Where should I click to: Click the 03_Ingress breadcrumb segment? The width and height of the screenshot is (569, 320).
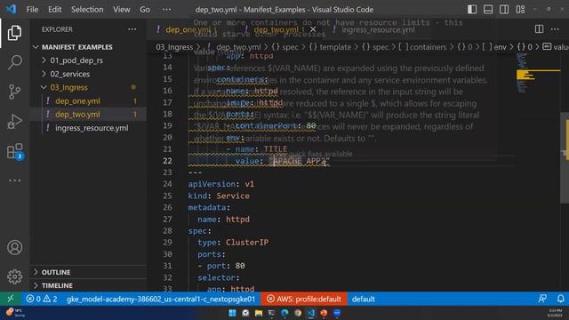pyautogui.click(x=174, y=47)
